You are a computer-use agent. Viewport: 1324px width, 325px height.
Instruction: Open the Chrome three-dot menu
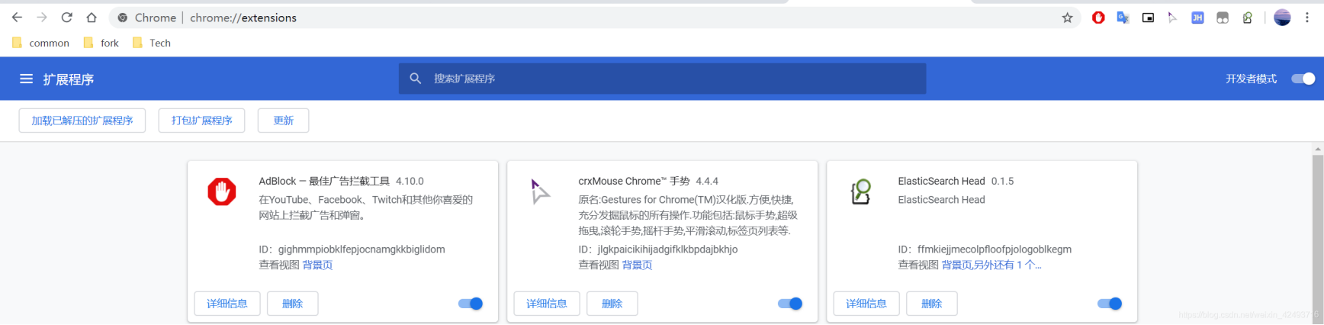tap(1307, 18)
